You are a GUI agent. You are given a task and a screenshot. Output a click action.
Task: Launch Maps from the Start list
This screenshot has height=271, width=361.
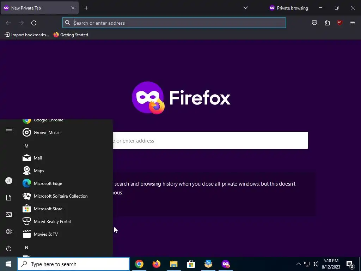pyautogui.click(x=67, y=170)
